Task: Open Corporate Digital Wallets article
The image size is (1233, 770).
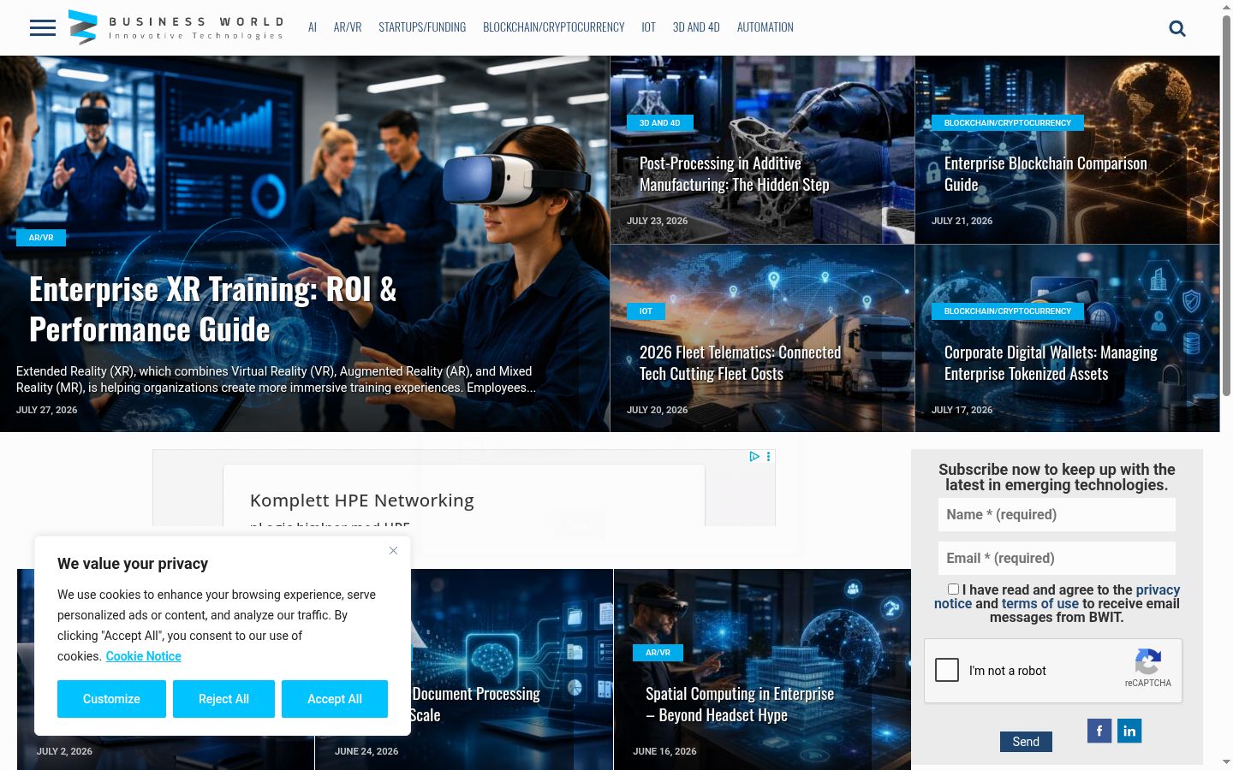Action: click(1051, 363)
